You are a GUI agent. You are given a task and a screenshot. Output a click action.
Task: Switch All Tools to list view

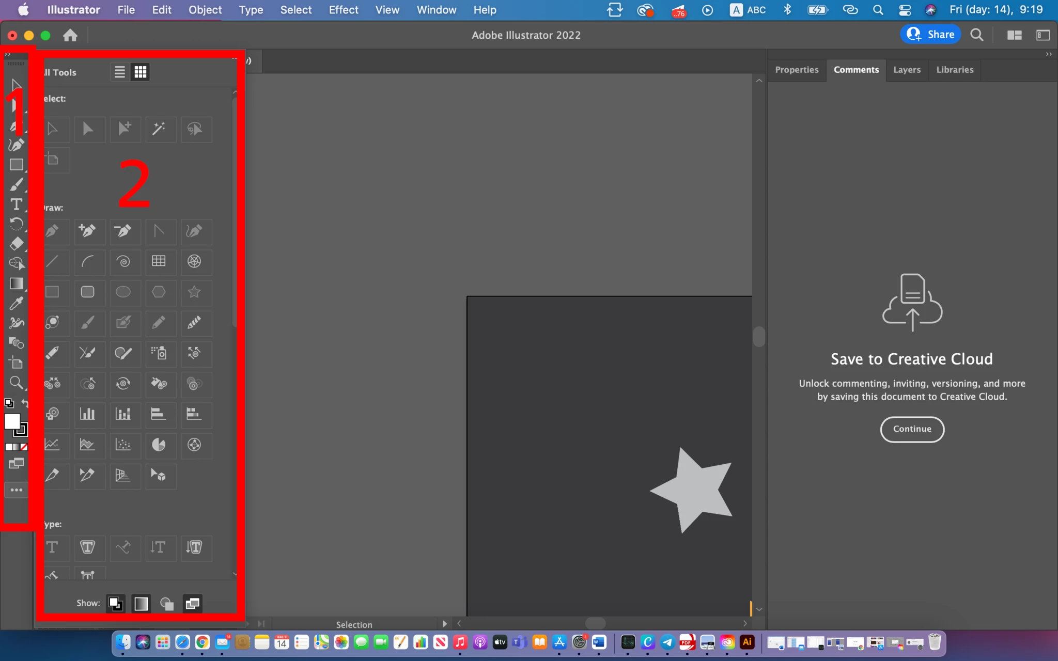(119, 72)
